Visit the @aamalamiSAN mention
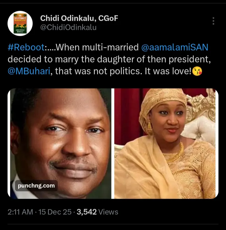Image resolution: width=226 pixels, height=230 pixels. coord(175,48)
